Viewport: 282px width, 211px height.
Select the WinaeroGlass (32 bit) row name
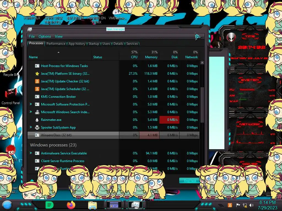coord(56,135)
